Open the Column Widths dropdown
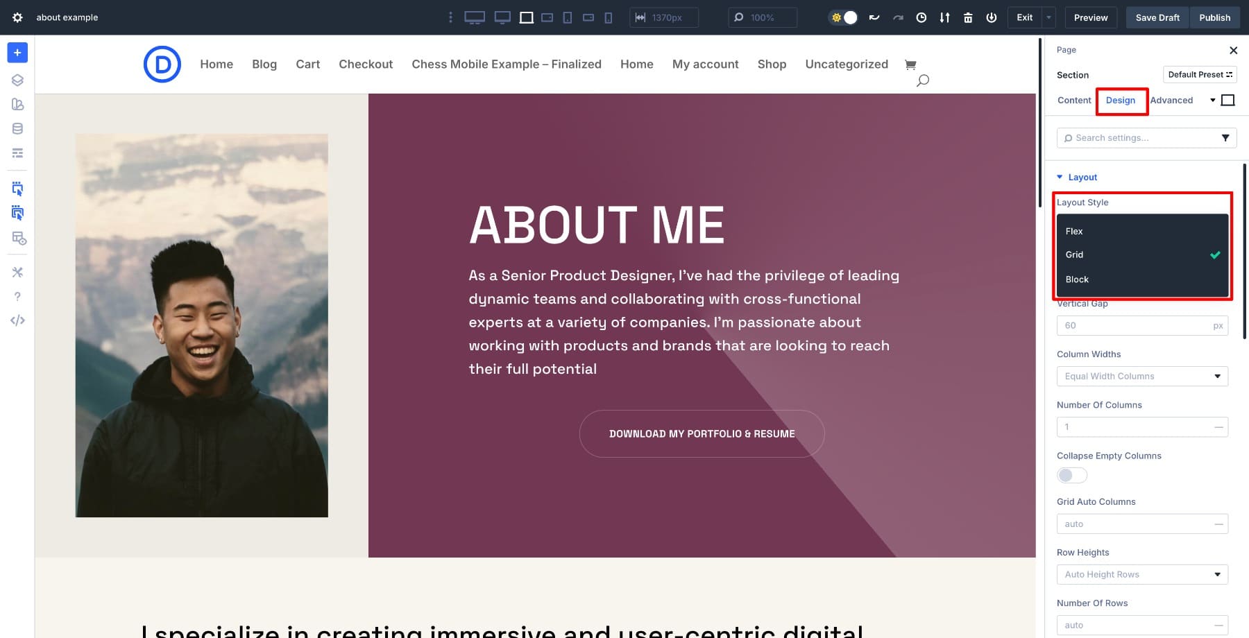This screenshot has height=638, width=1249. click(1141, 376)
